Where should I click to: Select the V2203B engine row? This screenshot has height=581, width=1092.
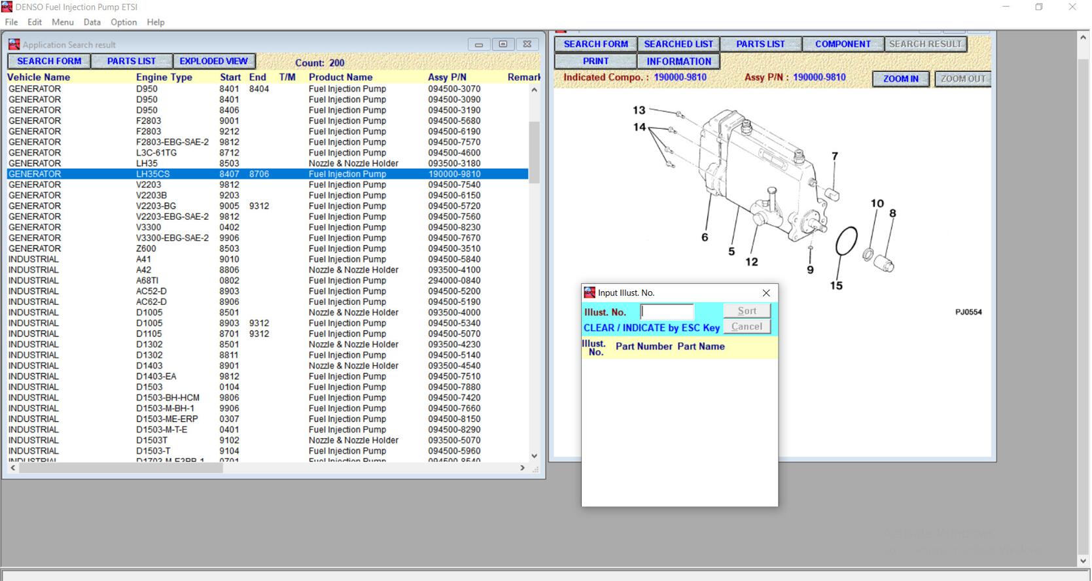point(268,195)
